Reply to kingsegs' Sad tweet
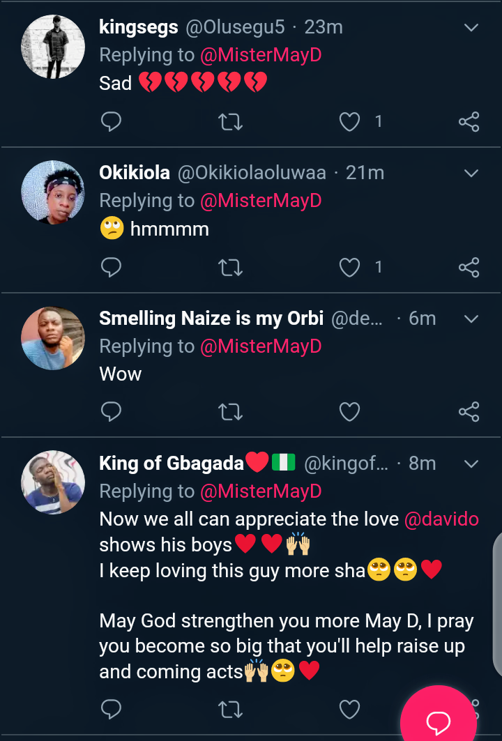This screenshot has width=502, height=741. 112,122
